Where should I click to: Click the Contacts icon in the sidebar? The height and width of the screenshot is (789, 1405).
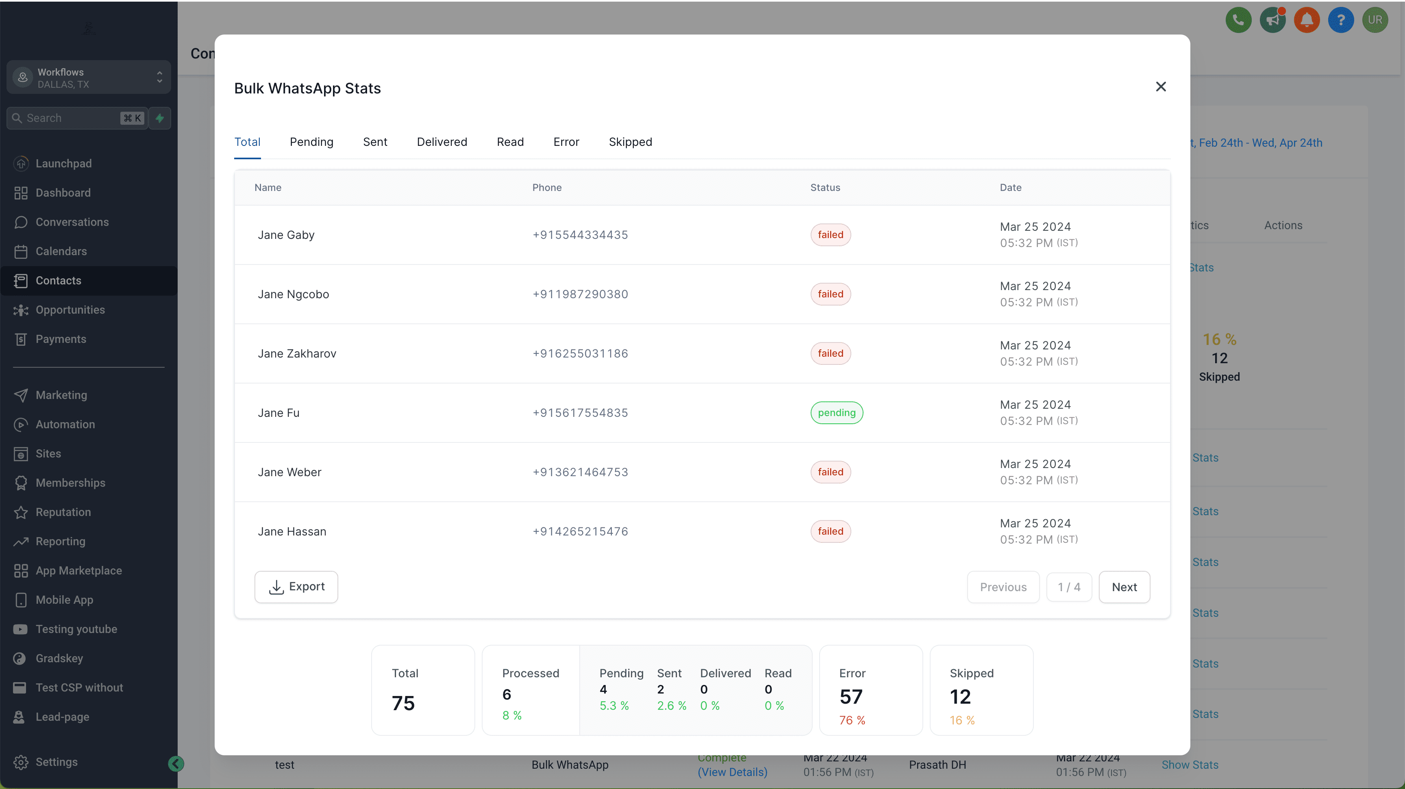pos(21,281)
